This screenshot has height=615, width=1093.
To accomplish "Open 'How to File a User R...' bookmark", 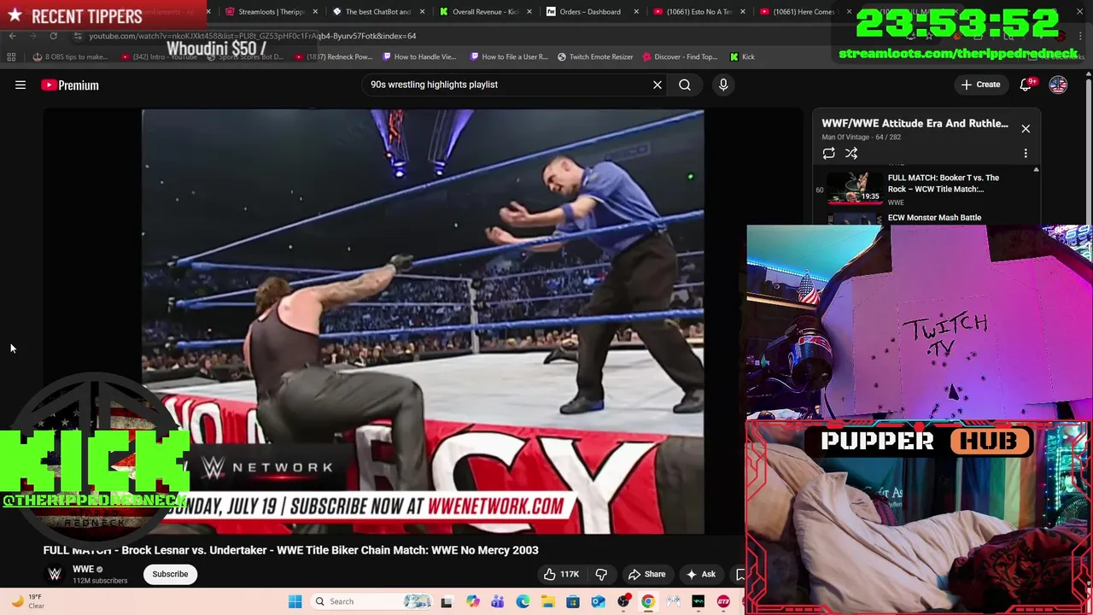I will coord(510,57).
